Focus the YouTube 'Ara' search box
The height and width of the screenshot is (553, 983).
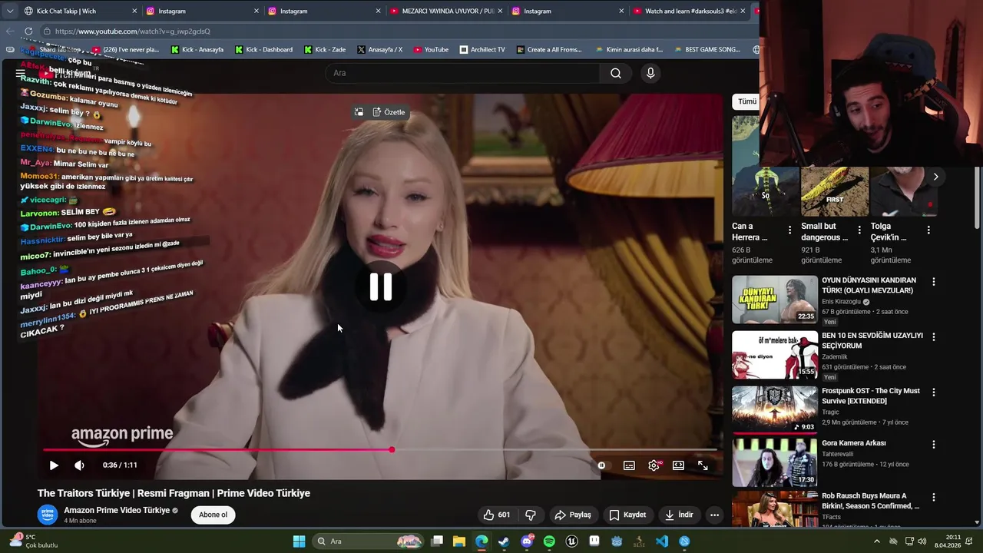pos(462,73)
